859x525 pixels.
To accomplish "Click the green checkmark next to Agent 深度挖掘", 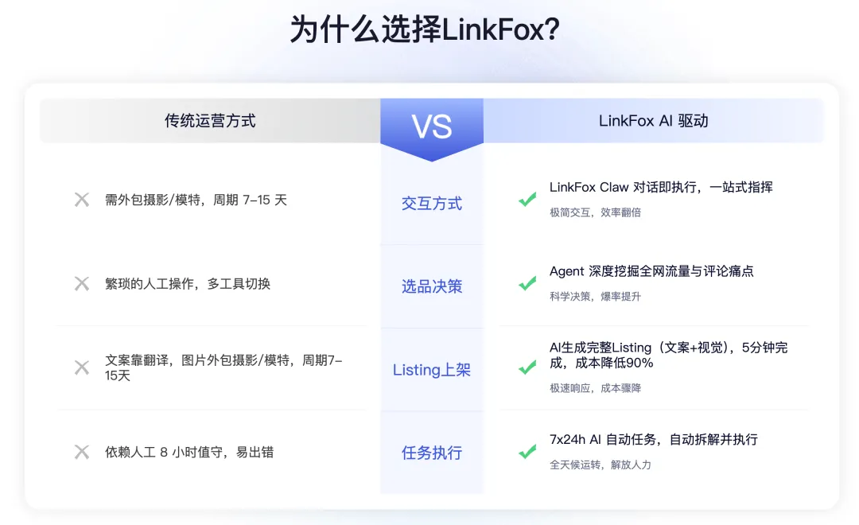I will 527,283.
